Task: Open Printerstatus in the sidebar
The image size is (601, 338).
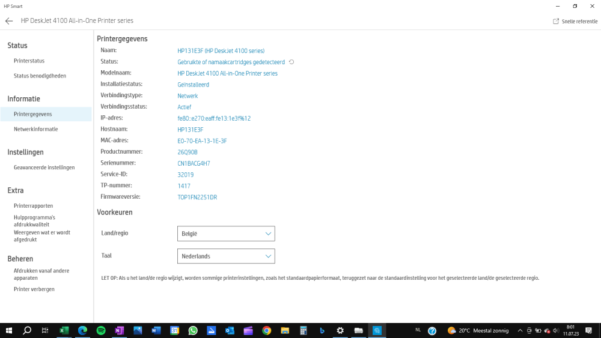Action: tap(29, 61)
